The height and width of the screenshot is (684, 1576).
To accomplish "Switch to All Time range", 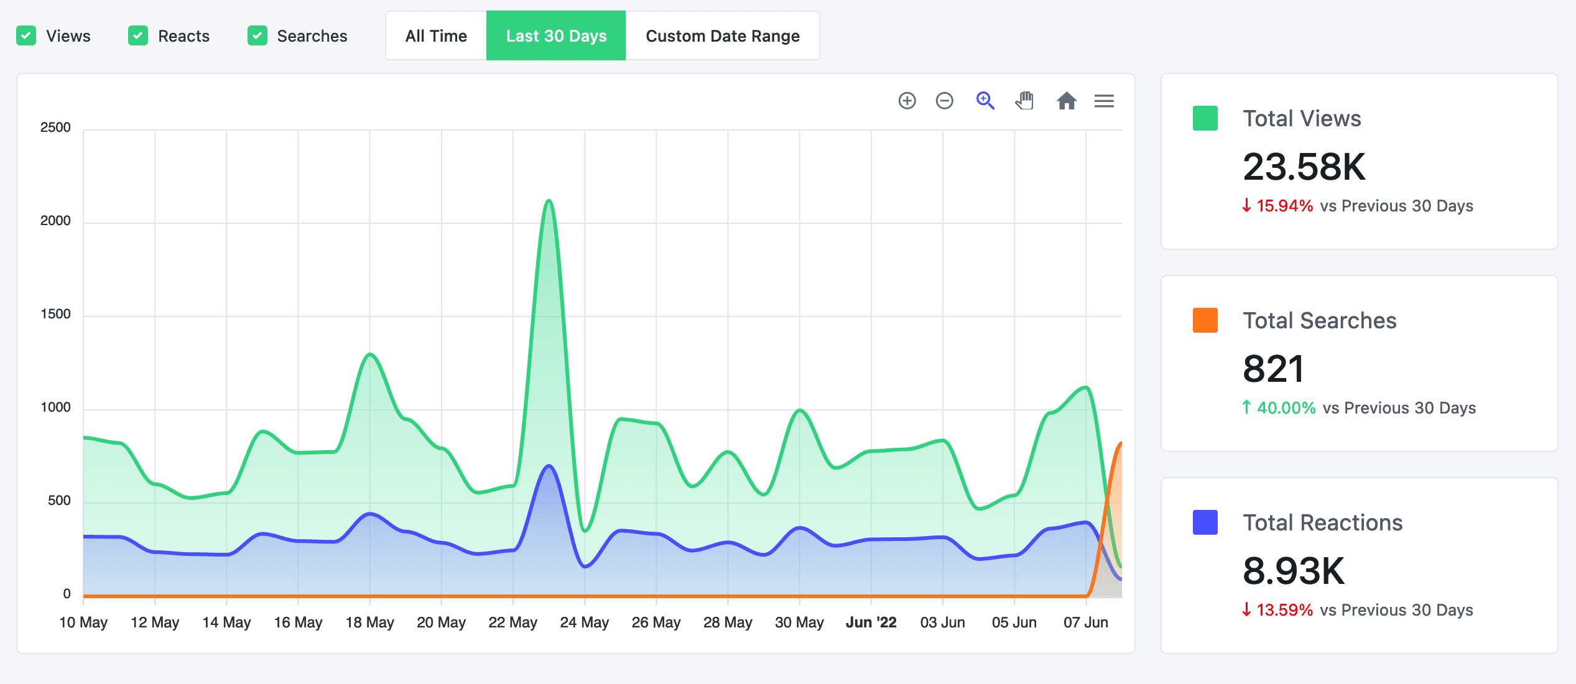I will tap(436, 36).
